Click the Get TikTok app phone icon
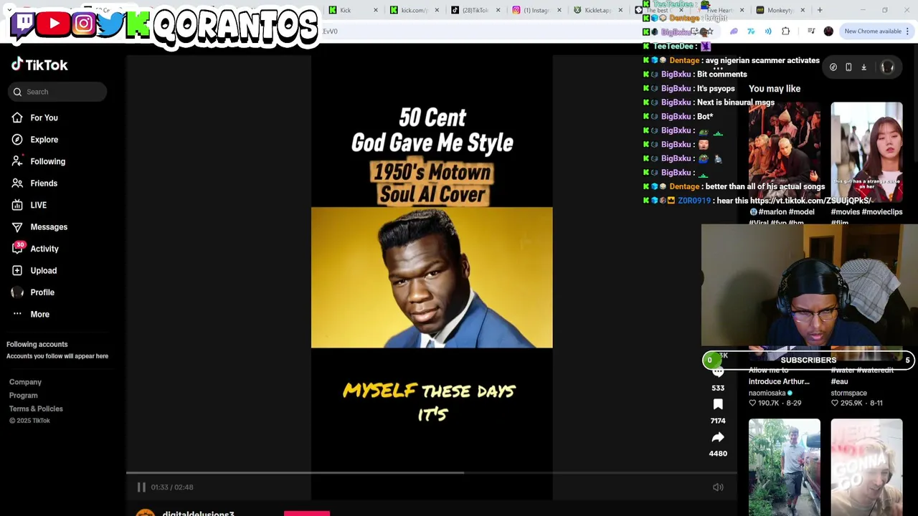The height and width of the screenshot is (516, 918). point(848,67)
